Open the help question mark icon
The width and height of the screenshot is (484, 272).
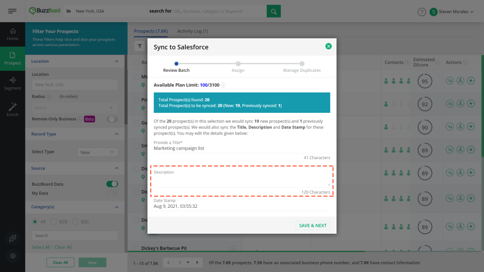point(422,12)
